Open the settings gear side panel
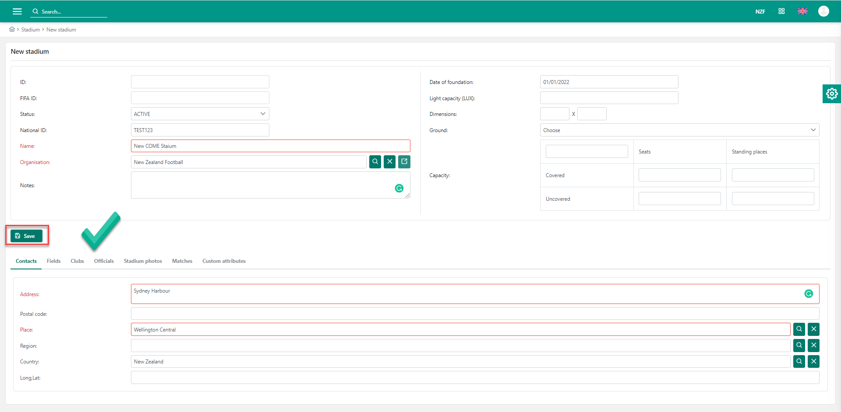The height and width of the screenshot is (412, 841). pos(831,94)
